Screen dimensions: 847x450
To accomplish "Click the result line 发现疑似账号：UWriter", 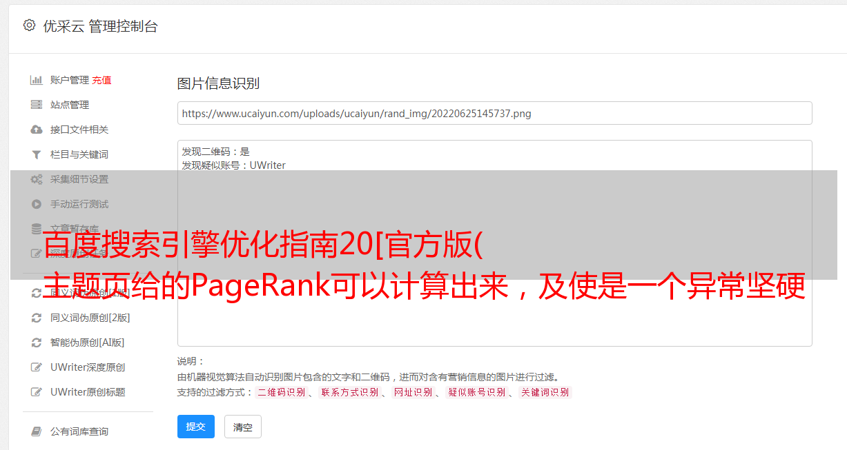I will click(x=233, y=165).
